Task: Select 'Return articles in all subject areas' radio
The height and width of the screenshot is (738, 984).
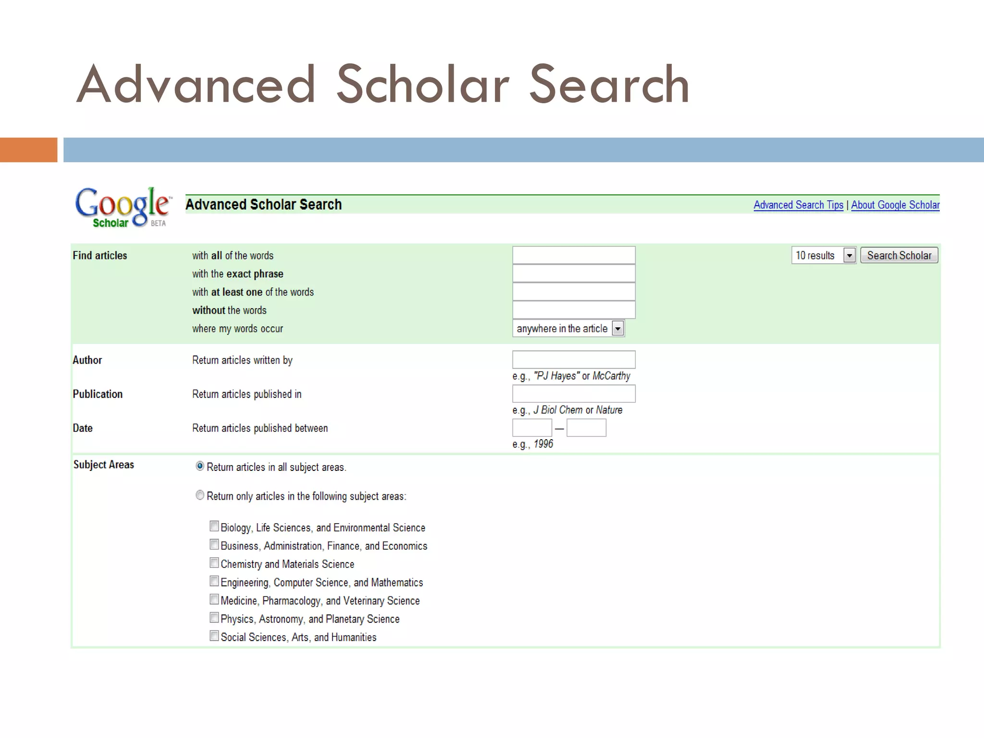Action: pos(200,466)
